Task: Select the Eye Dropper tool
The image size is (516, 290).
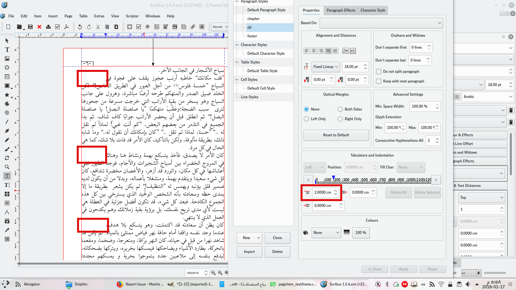Action: coord(7,230)
